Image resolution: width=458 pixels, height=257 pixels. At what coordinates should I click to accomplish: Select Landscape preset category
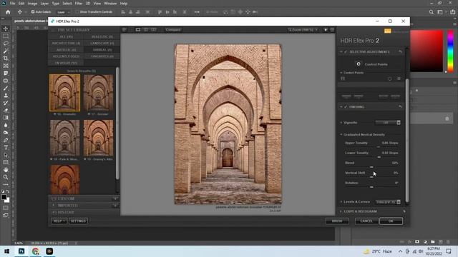102,43
